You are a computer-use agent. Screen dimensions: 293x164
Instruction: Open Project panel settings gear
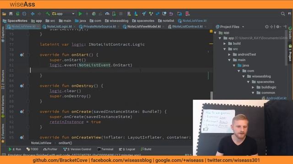click(x=278, y=27)
